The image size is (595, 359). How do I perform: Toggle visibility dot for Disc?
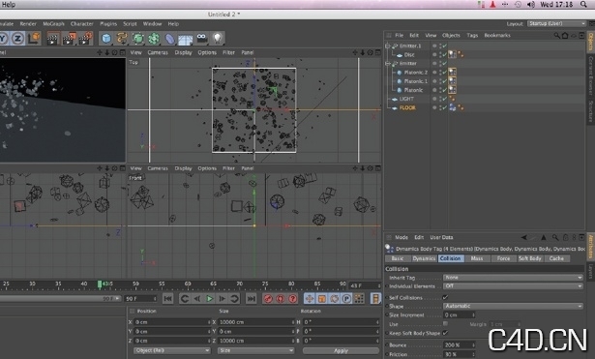[434, 54]
